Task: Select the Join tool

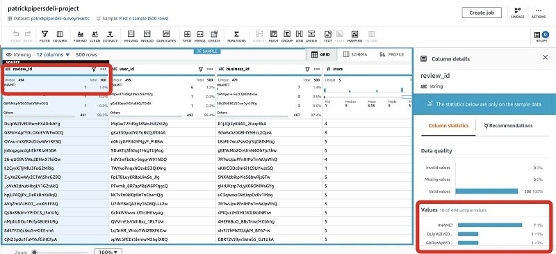Action: pos(300,37)
